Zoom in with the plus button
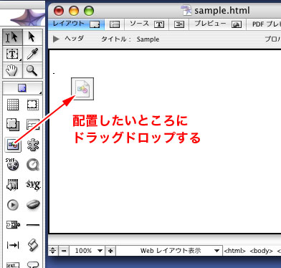The height and width of the screenshot is (268, 281). (x=110, y=251)
